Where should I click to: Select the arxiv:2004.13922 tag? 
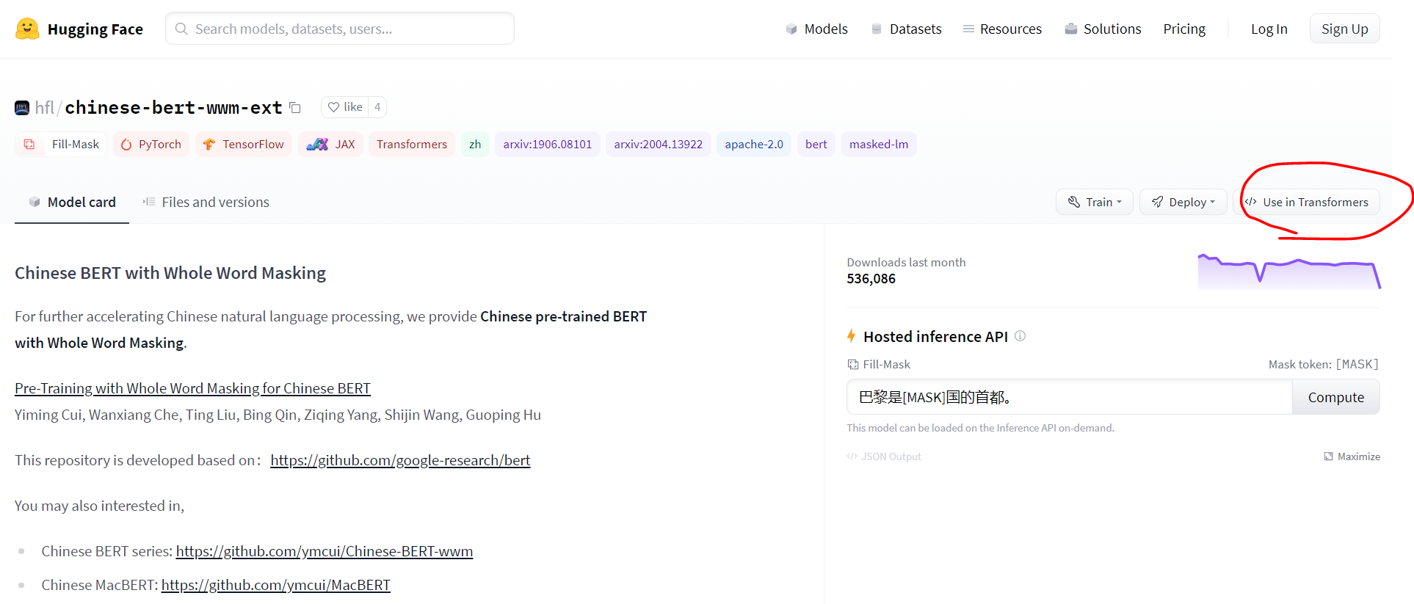(x=658, y=145)
